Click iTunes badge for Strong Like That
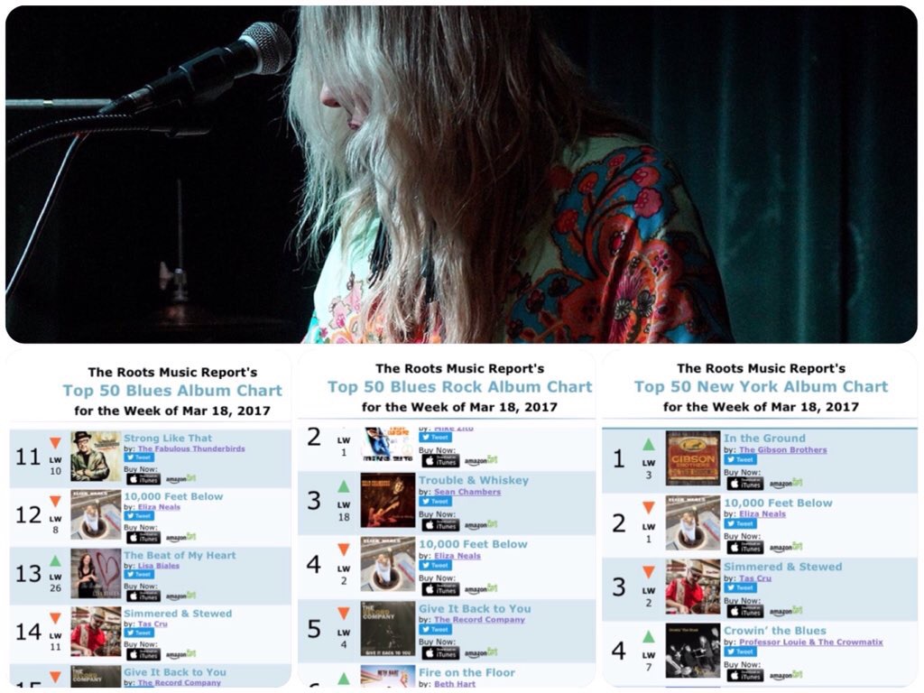924x693 pixels. (x=143, y=479)
